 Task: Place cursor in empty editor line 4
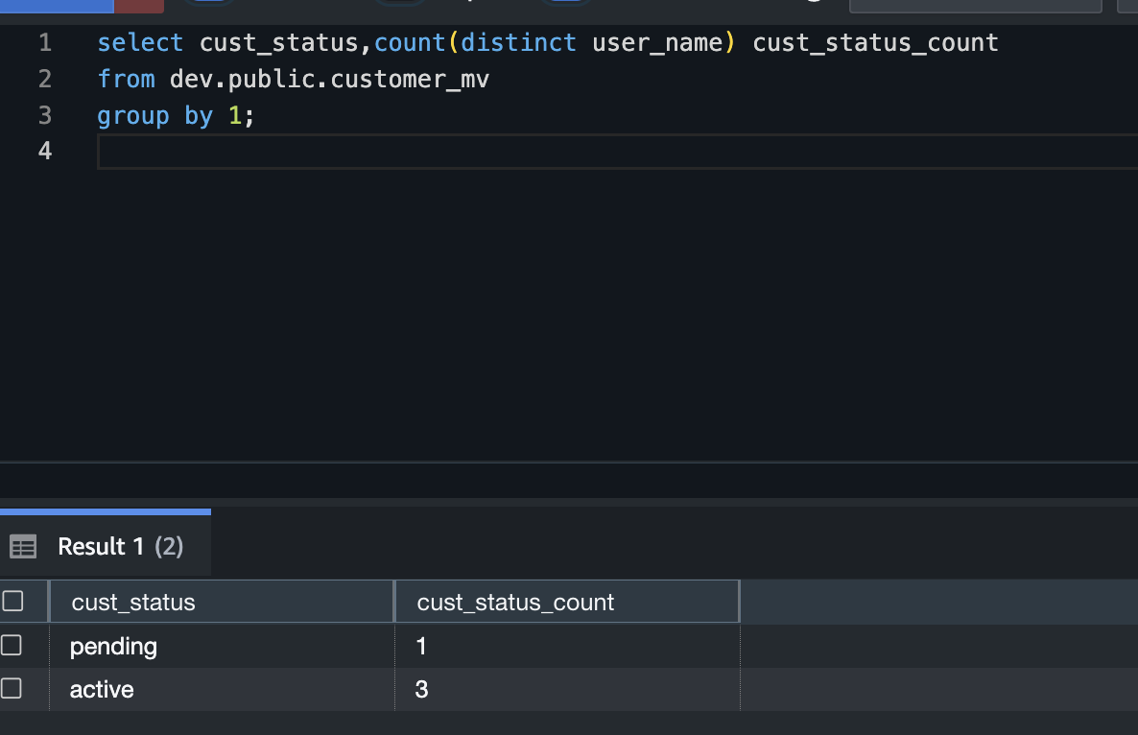[x=617, y=152]
